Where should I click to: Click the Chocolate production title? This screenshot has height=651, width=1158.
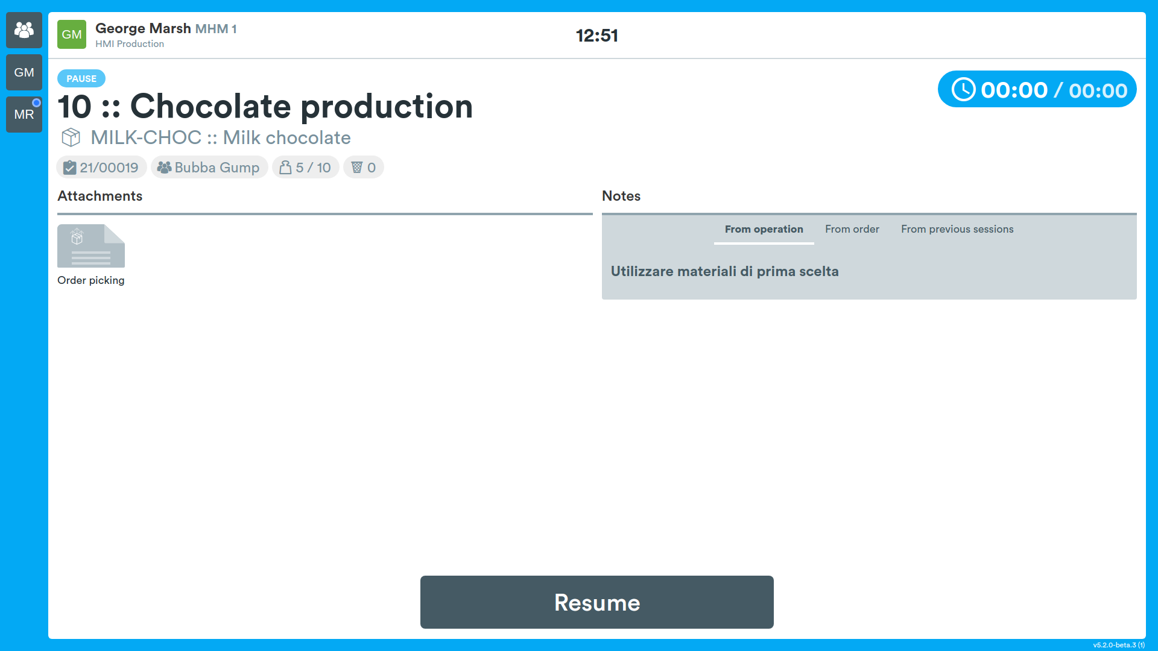(265, 107)
